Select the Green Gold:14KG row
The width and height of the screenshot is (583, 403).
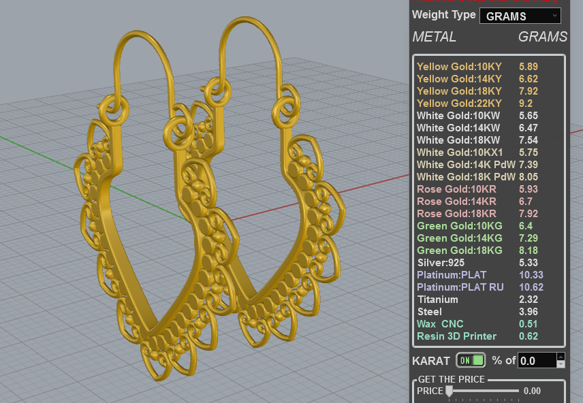pos(489,238)
